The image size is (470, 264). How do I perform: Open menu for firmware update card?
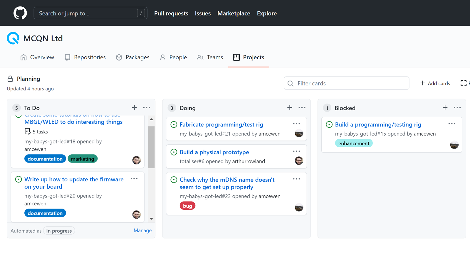134,179
